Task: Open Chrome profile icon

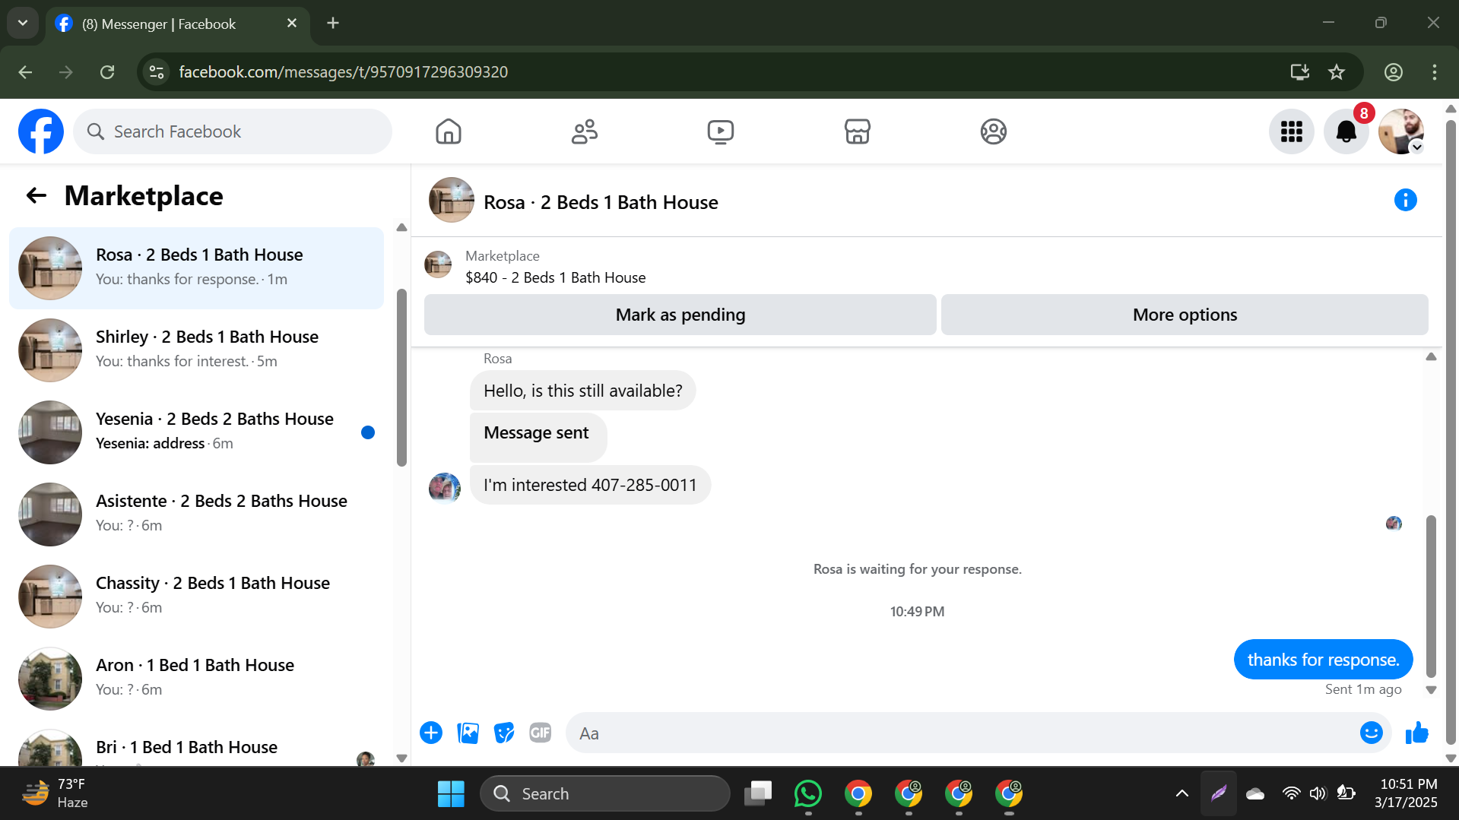Action: click(1393, 72)
